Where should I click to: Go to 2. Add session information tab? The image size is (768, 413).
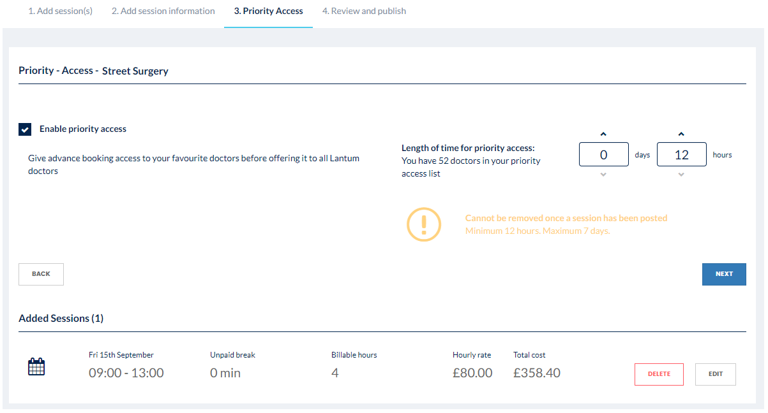tap(163, 11)
